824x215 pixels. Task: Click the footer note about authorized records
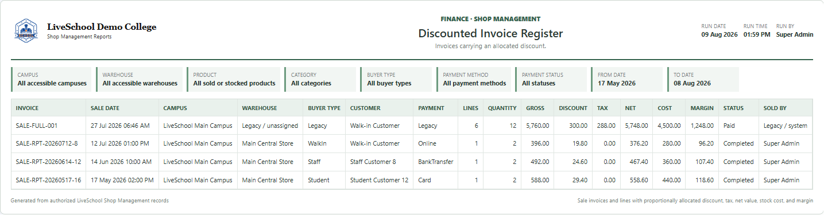[x=90, y=201]
